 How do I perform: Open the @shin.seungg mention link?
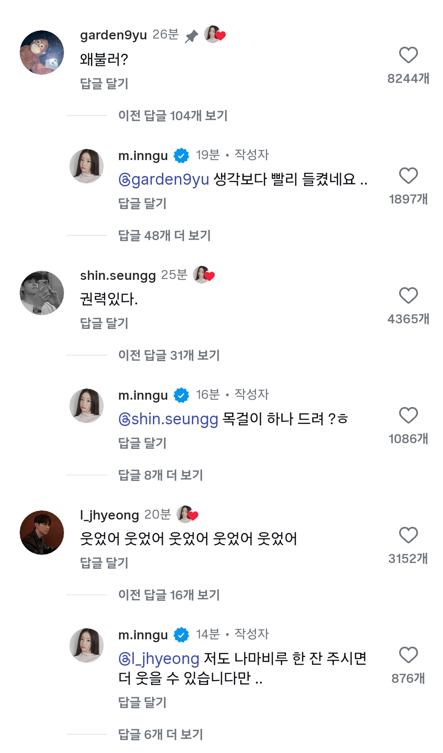click(168, 419)
